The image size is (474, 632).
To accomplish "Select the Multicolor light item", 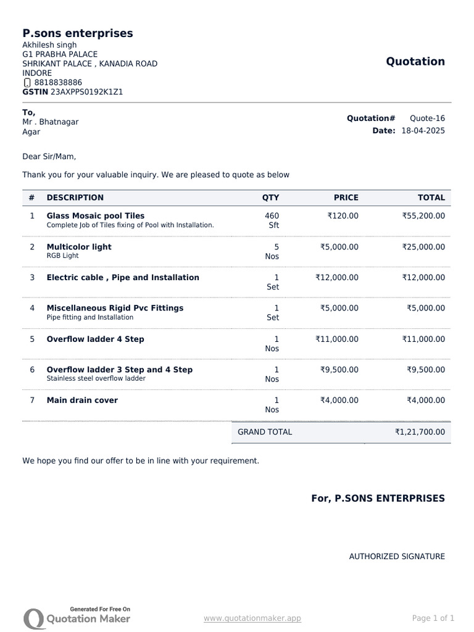I will (79, 247).
